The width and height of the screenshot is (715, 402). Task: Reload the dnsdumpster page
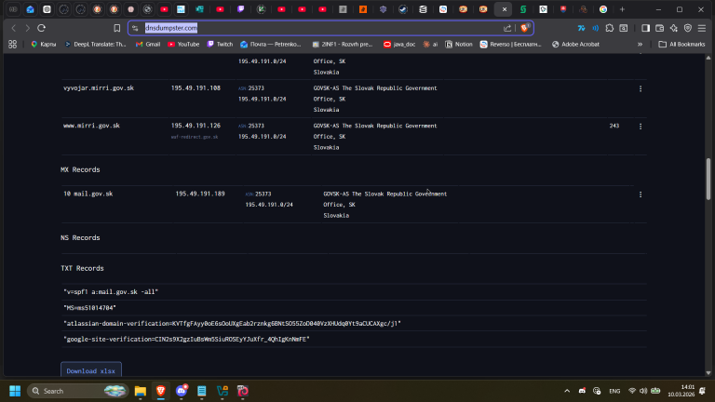42,28
